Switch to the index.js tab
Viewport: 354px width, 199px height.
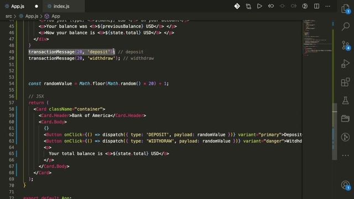[61, 6]
